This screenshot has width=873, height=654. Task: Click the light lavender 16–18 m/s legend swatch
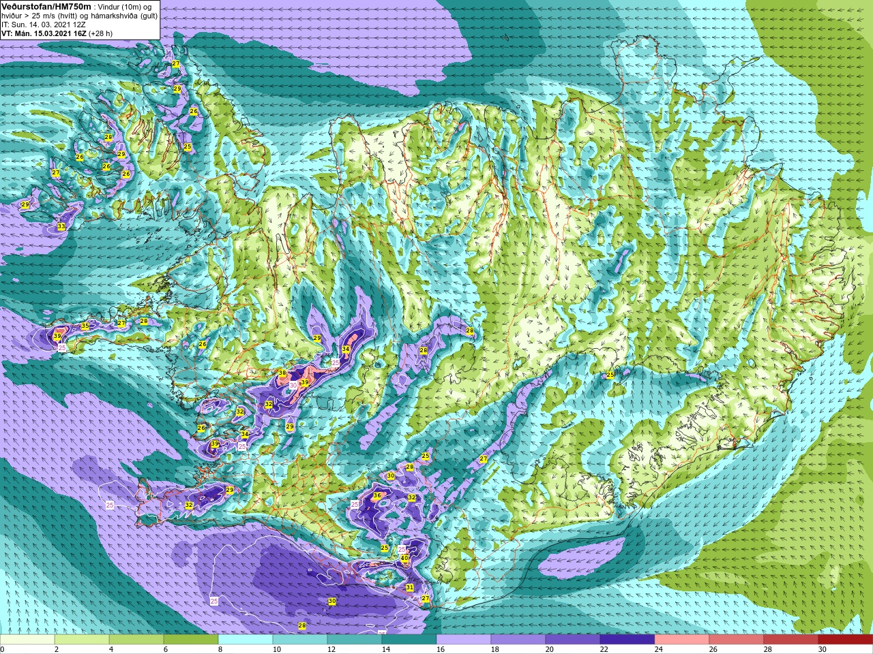point(464,640)
